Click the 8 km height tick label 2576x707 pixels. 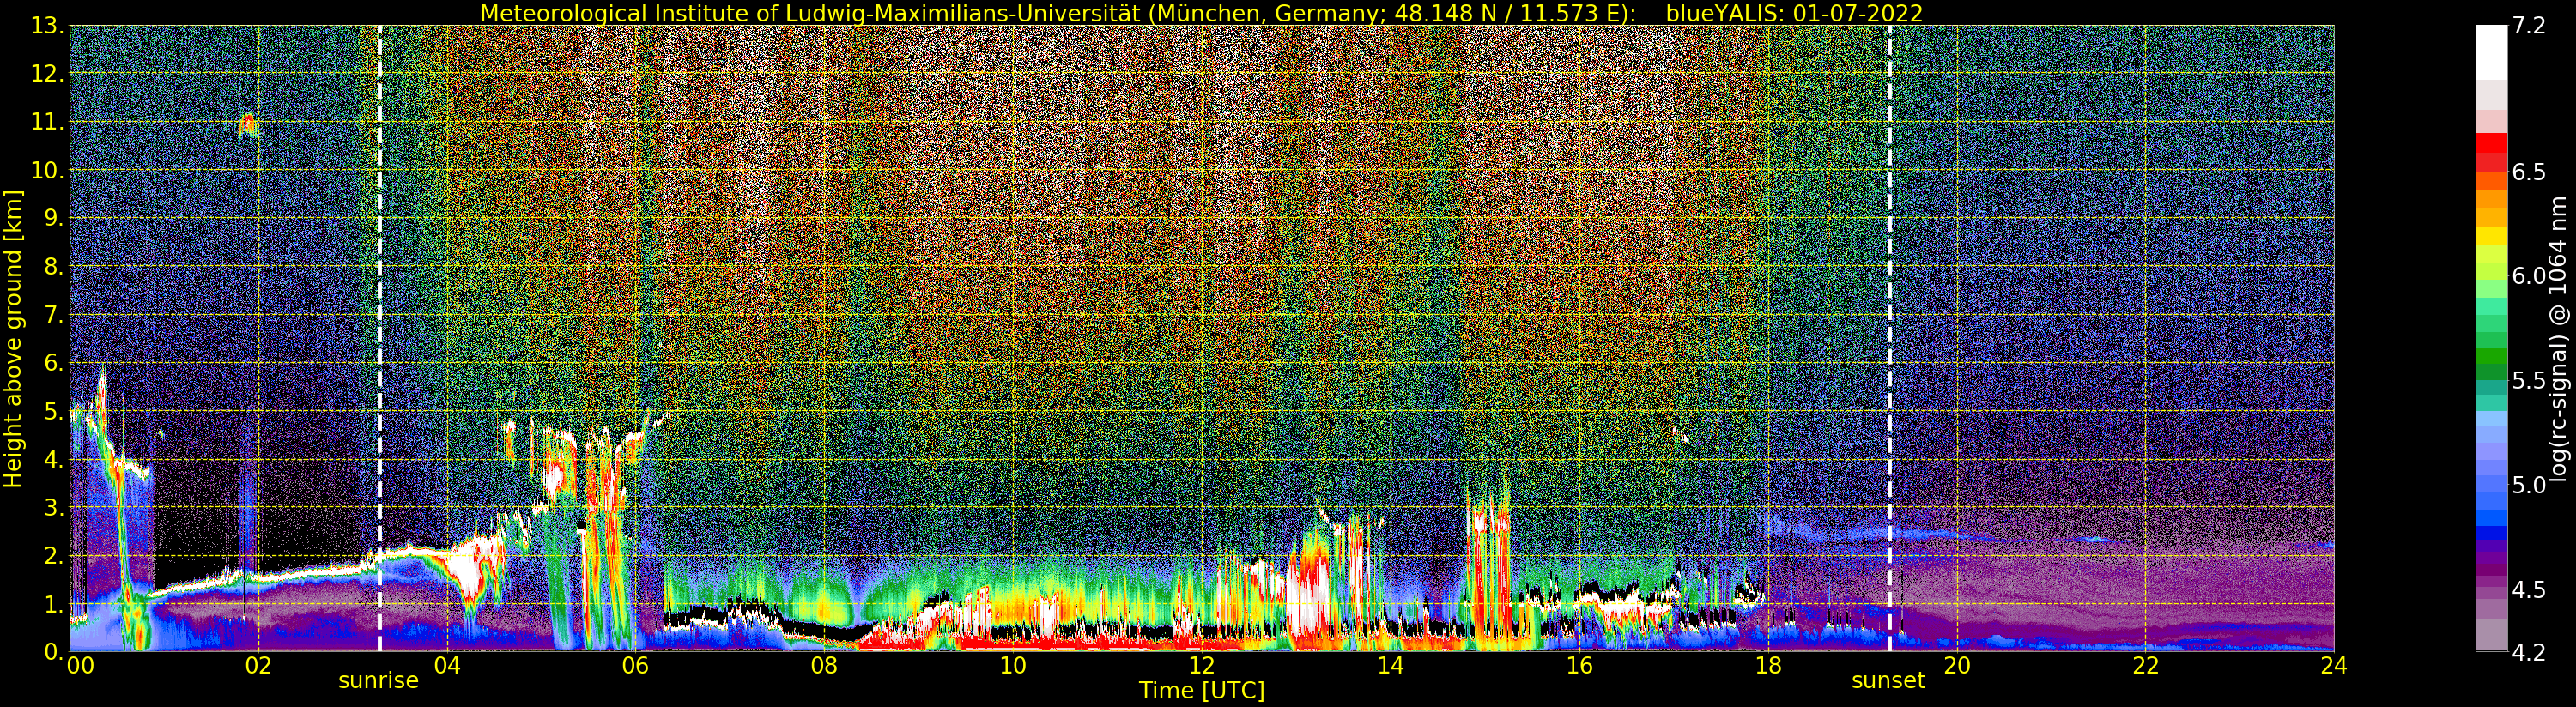click(55, 267)
